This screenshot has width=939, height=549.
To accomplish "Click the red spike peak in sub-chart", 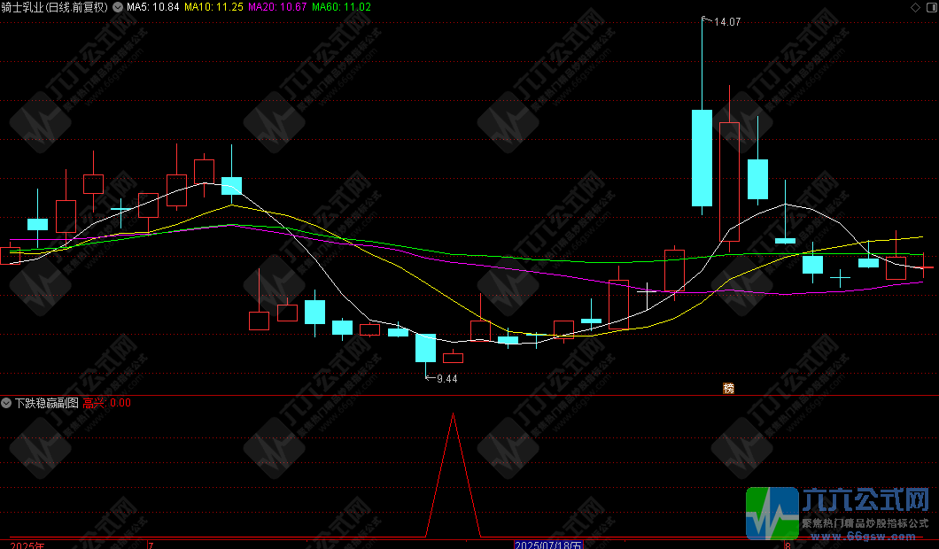I will (x=454, y=415).
